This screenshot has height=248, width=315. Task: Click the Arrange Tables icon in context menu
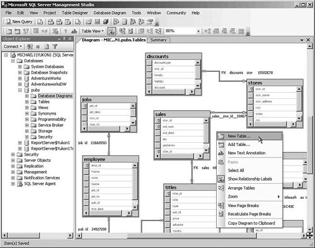(x=221, y=188)
